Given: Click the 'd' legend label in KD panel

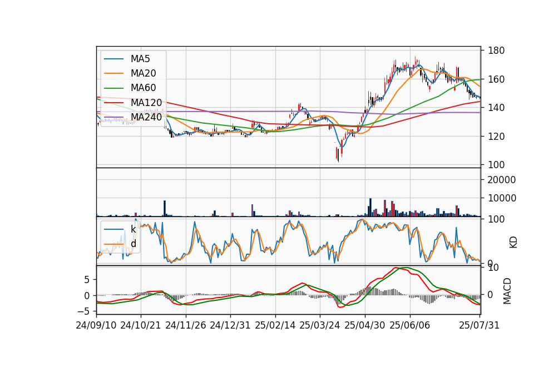Looking at the screenshot, I should 133,244.
